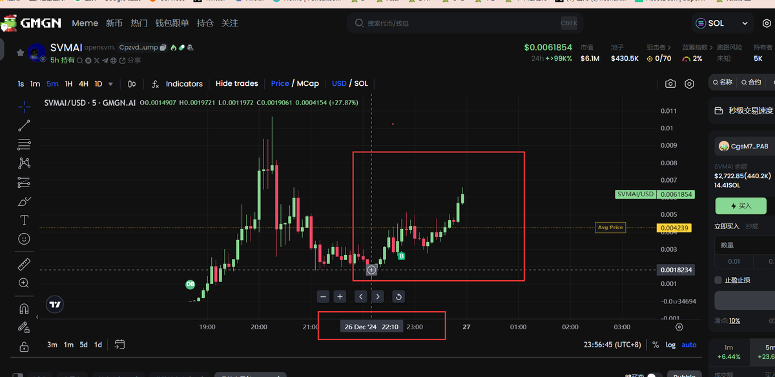This screenshot has height=377, width=775.
Task: Activate the zoom in tool
Action: pyautogui.click(x=24, y=283)
